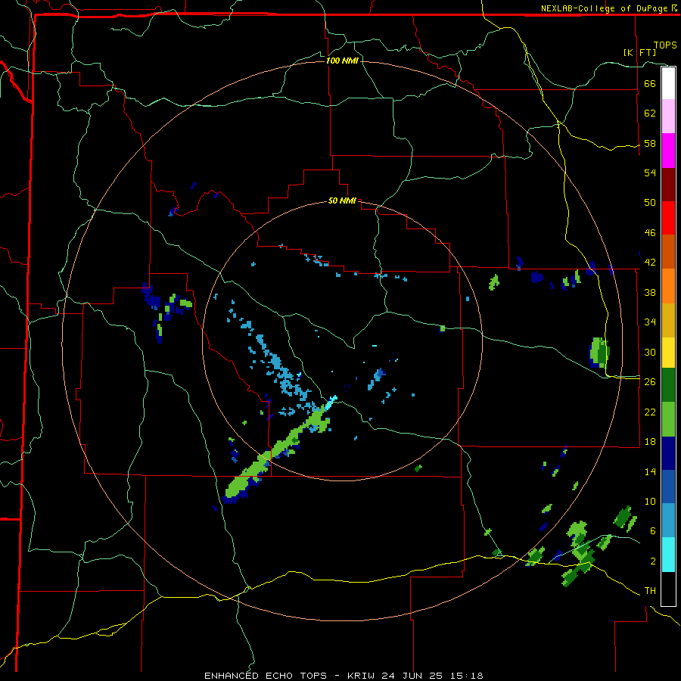
Task: Click the '46' legend value
Action: tap(650, 233)
